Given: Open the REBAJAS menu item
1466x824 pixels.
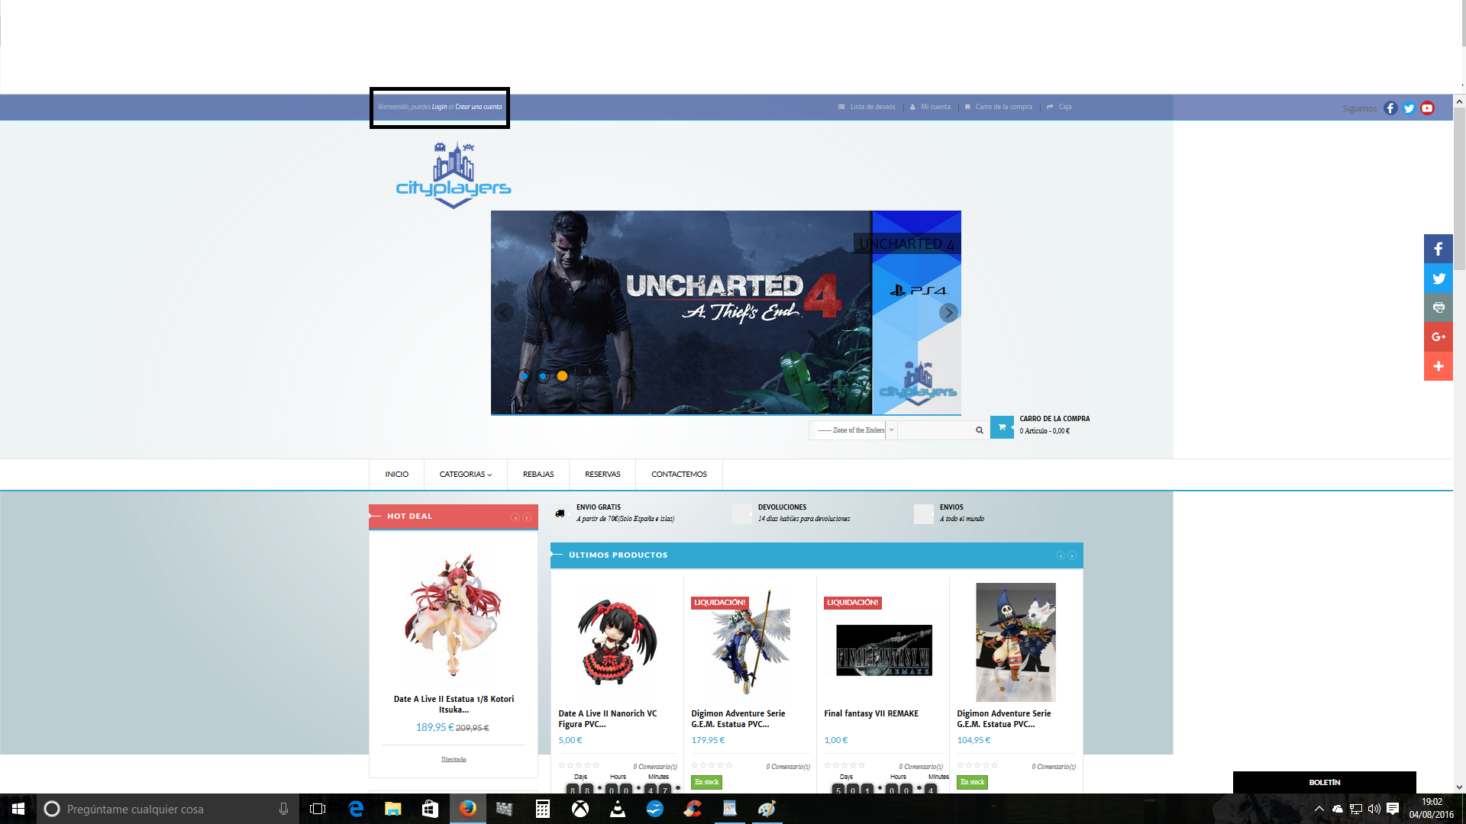Looking at the screenshot, I should (x=538, y=475).
